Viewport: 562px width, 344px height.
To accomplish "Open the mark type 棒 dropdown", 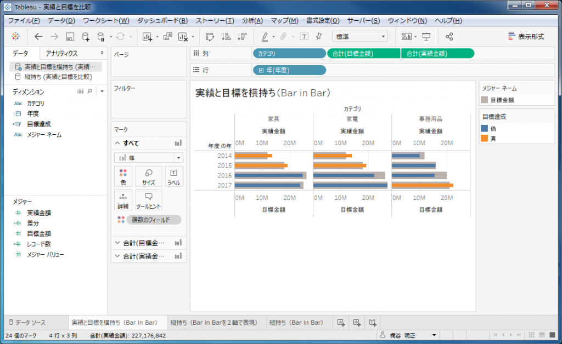I will 148,158.
